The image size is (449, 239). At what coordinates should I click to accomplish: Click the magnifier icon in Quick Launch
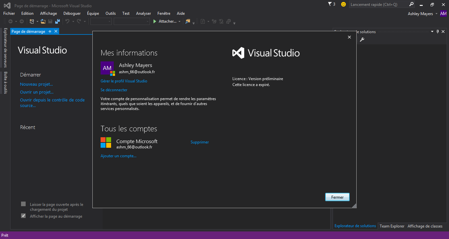(x=411, y=4)
